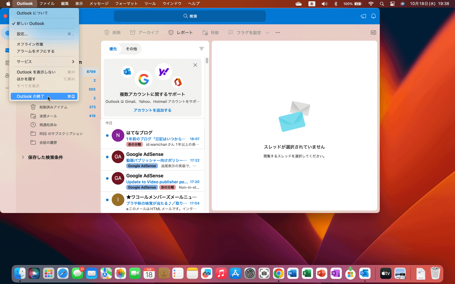Select the 優先 inbox tab
This screenshot has width=455, height=284.
tap(113, 49)
